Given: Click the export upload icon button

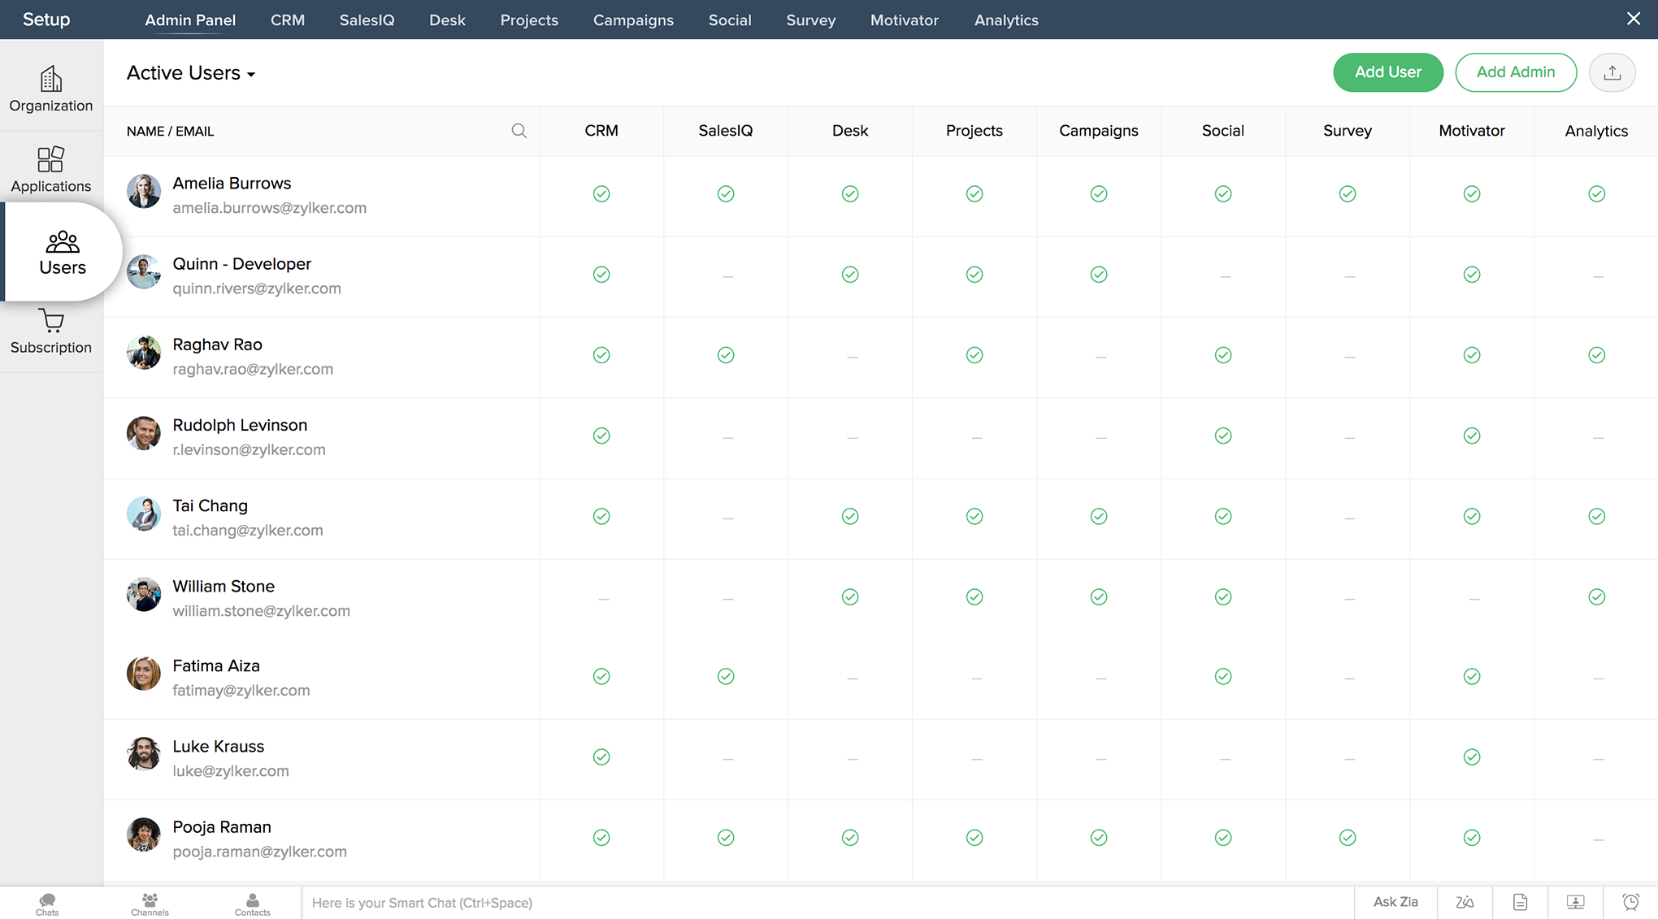Looking at the screenshot, I should pyautogui.click(x=1612, y=72).
